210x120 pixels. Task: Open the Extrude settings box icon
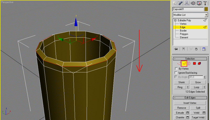click(x=188, y=113)
